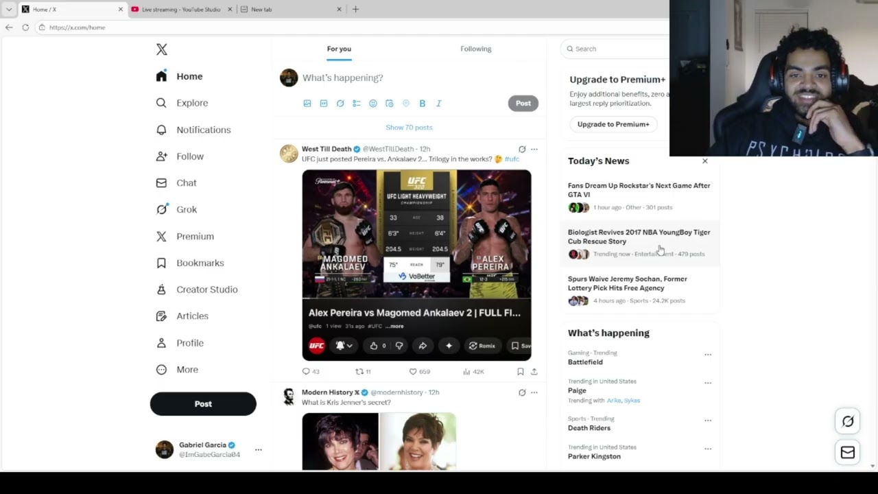Open the Explore page

(x=182, y=103)
